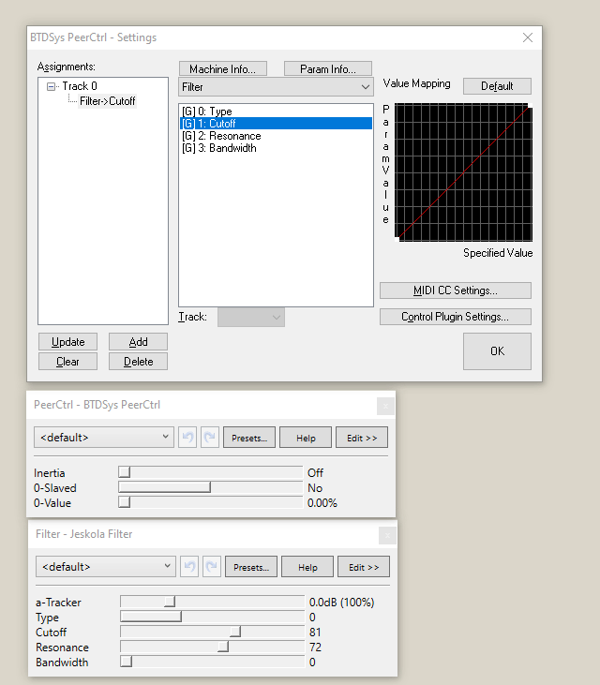Screen dimensions: 600x685
Task: Select [G] 0: Type parameter
Action: tap(276, 112)
